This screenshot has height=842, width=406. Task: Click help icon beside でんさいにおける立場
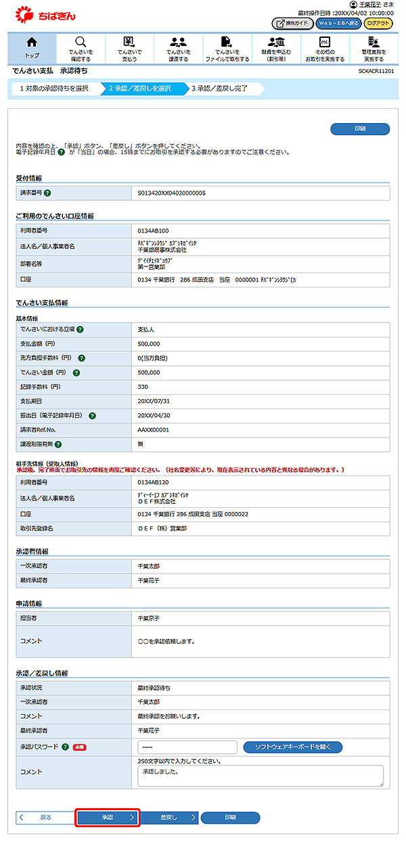tap(80, 329)
